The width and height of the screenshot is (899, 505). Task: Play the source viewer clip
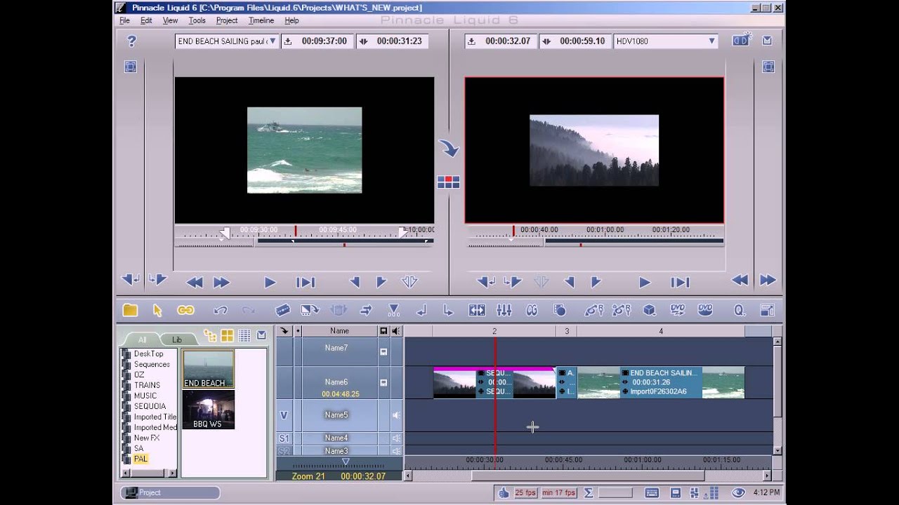coord(270,283)
